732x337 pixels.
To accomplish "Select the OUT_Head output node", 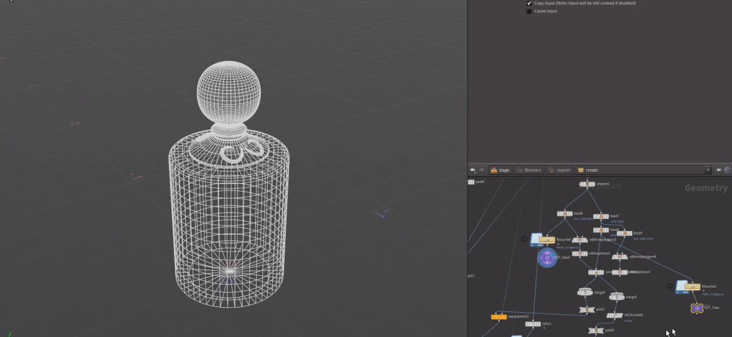I will pyautogui.click(x=547, y=257).
